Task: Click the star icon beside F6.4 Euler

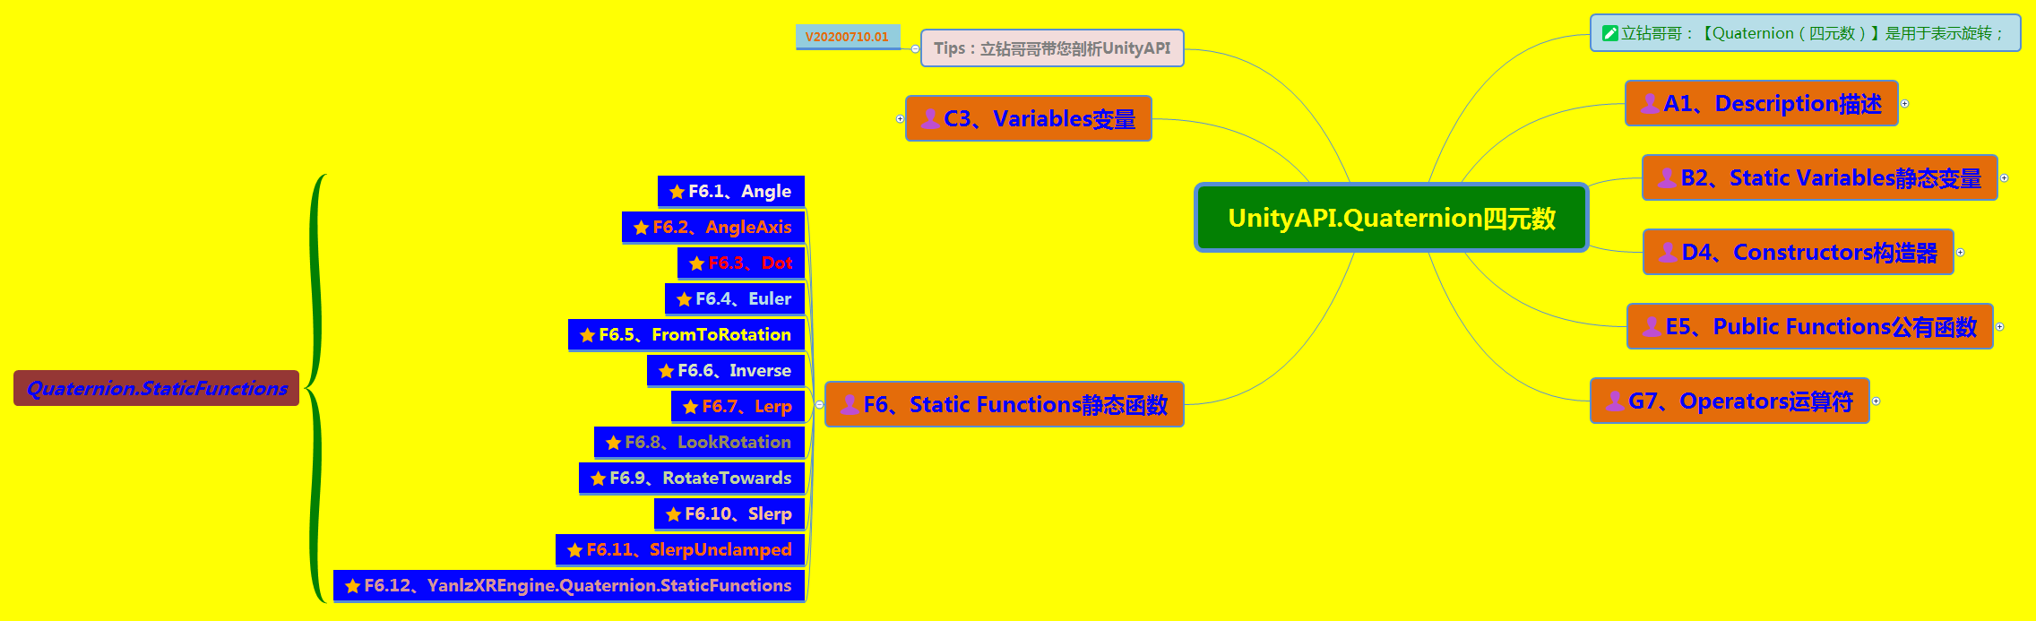Action: tap(685, 299)
